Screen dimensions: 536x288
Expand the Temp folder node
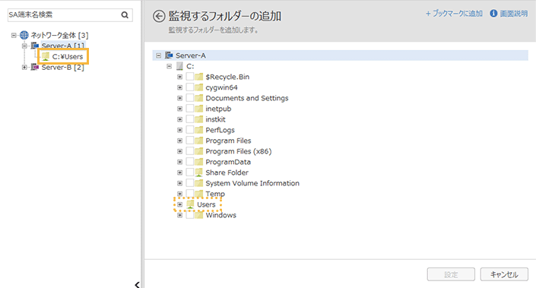pyautogui.click(x=179, y=194)
